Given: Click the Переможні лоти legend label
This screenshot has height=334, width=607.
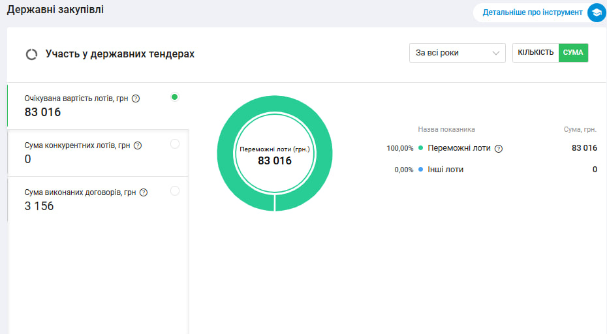Looking at the screenshot, I should (x=459, y=148).
